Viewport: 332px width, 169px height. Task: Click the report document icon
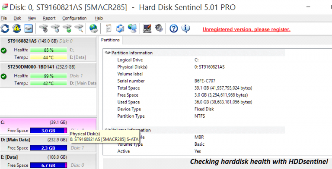[x=109, y=28]
